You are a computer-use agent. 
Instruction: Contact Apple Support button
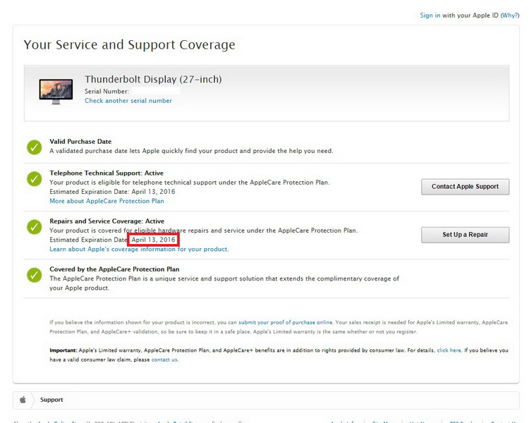465,187
